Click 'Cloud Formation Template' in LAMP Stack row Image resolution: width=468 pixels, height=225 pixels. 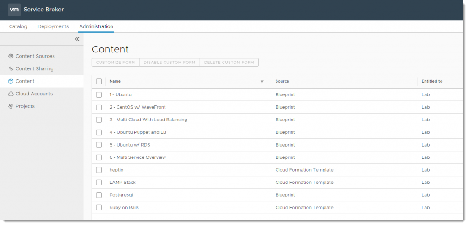304,182
